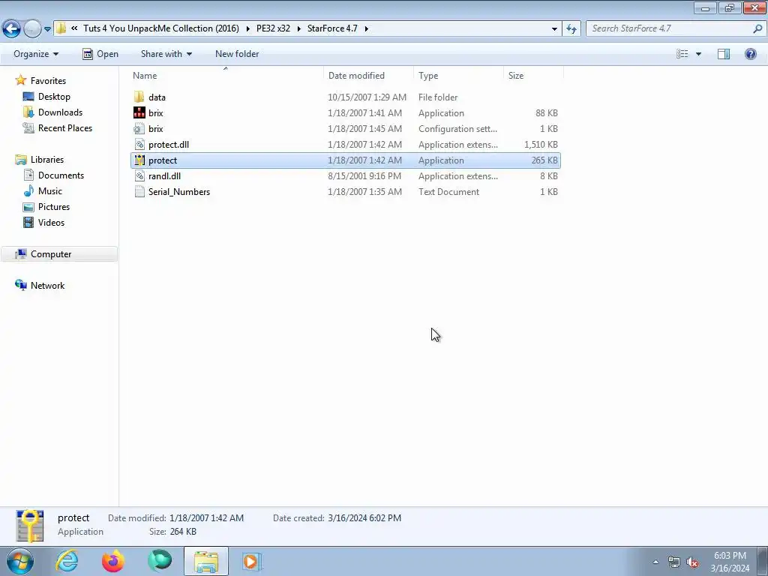Image resolution: width=768 pixels, height=576 pixels.
Task: Open the Documents library
Action: click(61, 175)
